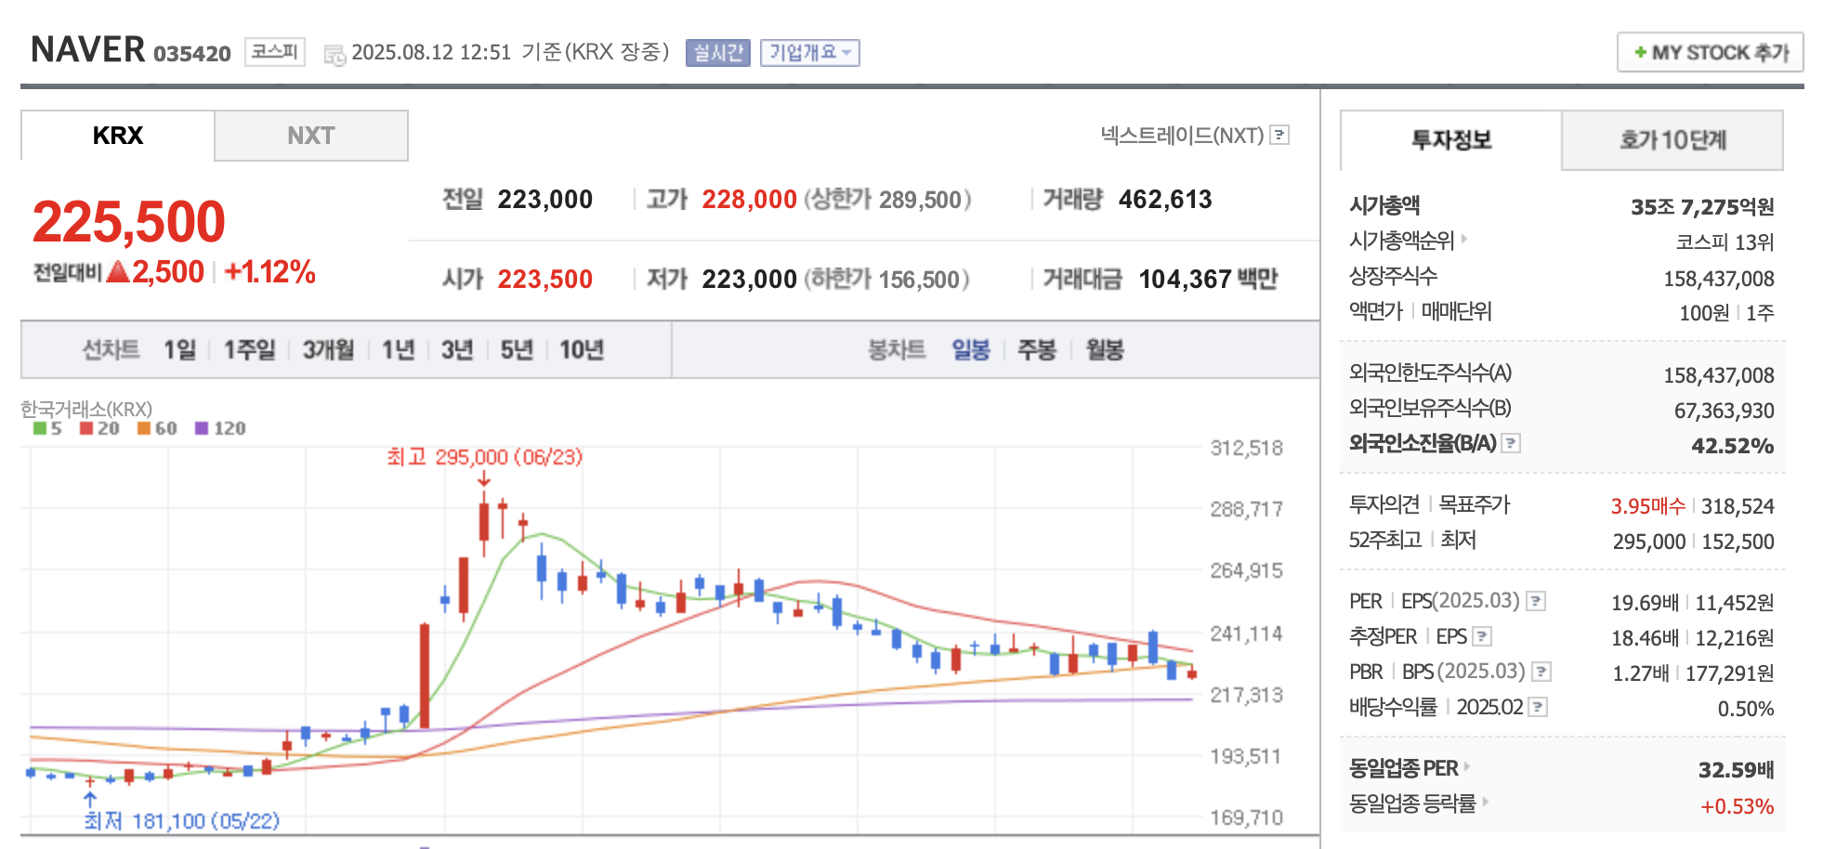Show the 1년 line chart
The height and width of the screenshot is (849, 1823).
[399, 350]
